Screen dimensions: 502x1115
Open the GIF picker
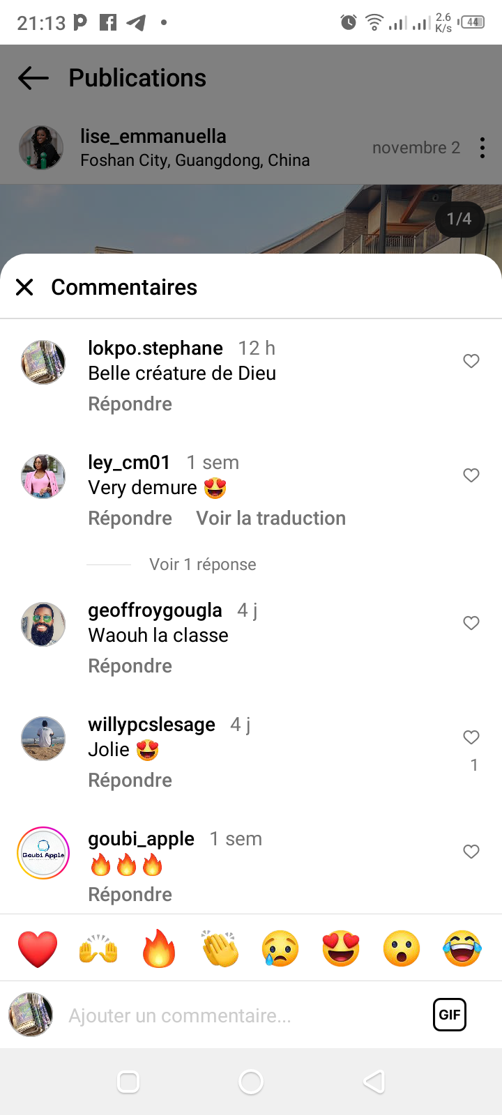450,1015
